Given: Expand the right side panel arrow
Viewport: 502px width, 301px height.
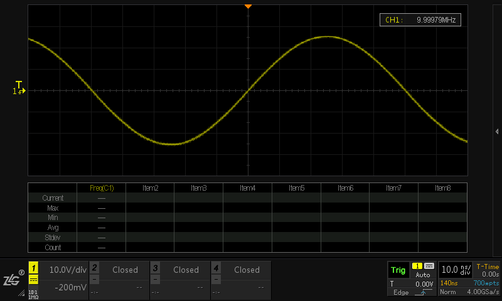Looking at the screenshot, I should pyautogui.click(x=497, y=132).
